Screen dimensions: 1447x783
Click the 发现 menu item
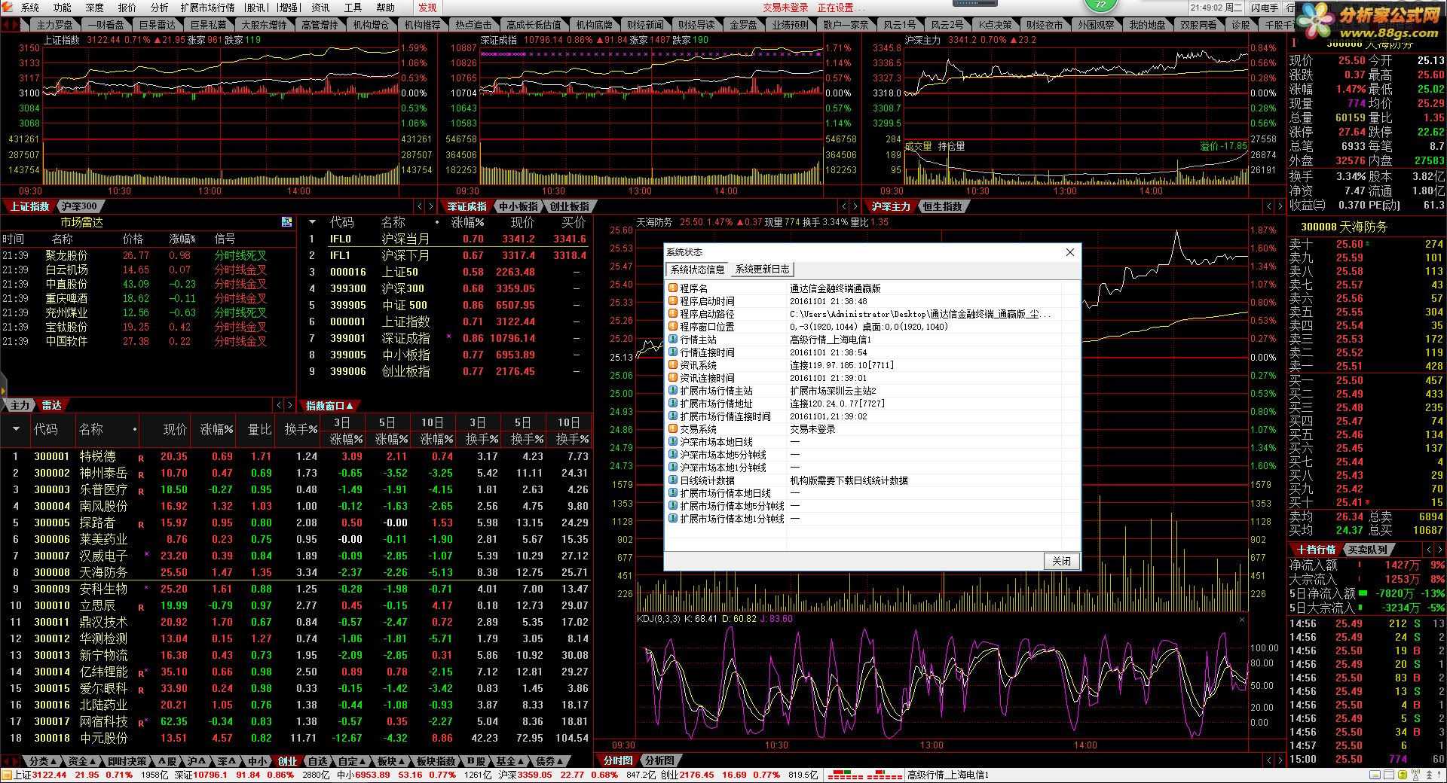427,8
